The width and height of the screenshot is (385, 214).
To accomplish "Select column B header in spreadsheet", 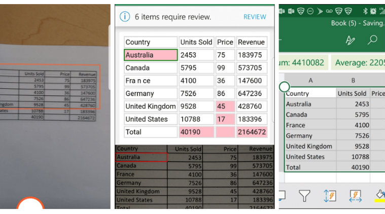I will point(353,80).
